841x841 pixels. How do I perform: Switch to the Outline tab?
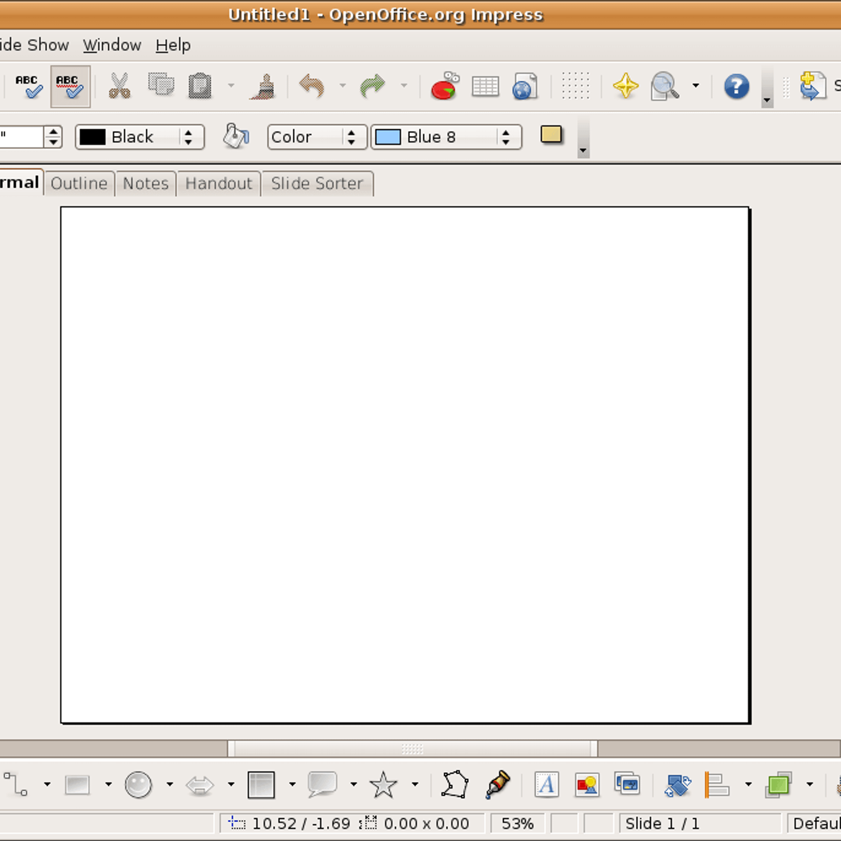pyautogui.click(x=79, y=183)
